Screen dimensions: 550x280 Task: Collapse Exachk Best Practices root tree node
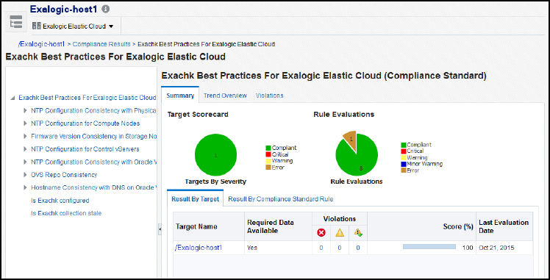[12, 98]
